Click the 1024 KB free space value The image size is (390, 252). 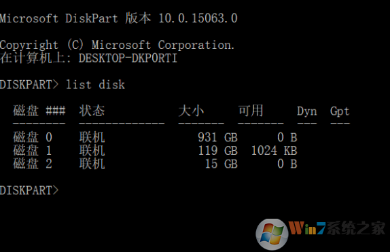point(274,151)
